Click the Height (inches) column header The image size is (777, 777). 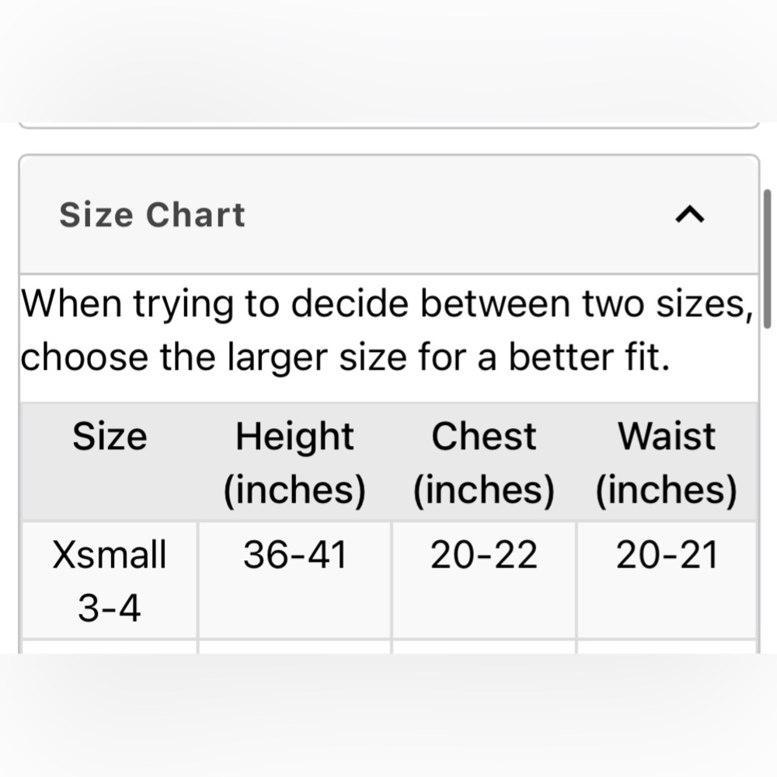pyautogui.click(x=294, y=463)
